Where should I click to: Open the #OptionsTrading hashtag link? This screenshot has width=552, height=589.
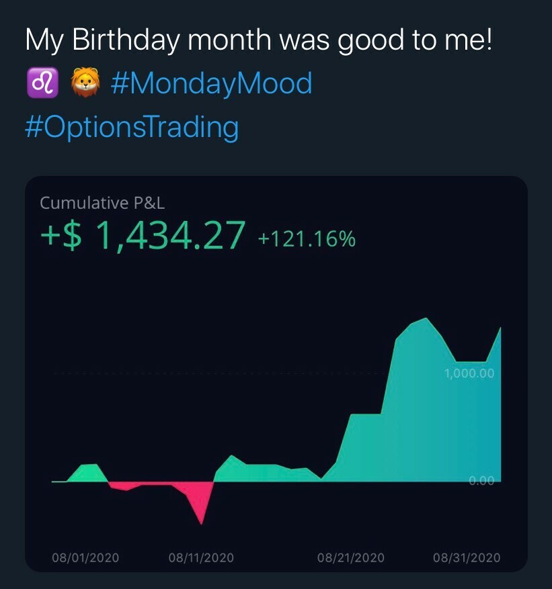point(132,126)
